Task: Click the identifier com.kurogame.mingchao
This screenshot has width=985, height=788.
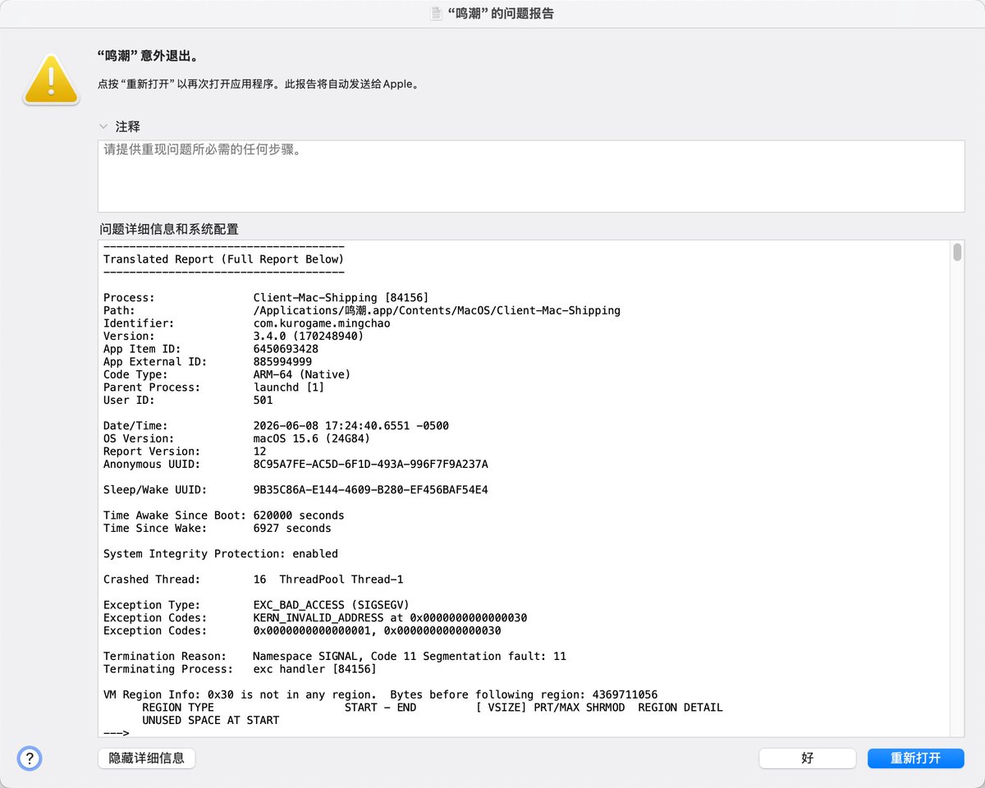Action: point(322,323)
